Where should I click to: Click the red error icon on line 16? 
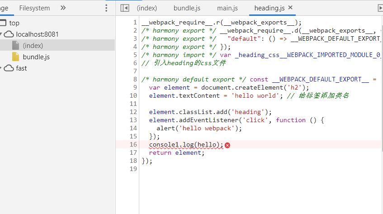pyautogui.click(x=227, y=145)
